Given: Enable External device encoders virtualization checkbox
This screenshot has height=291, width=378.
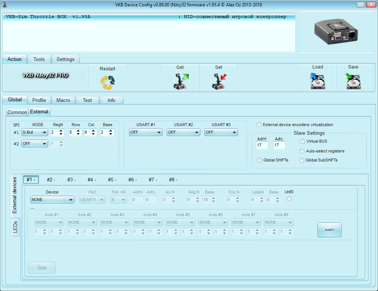Looking at the screenshot, I should click(259, 125).
